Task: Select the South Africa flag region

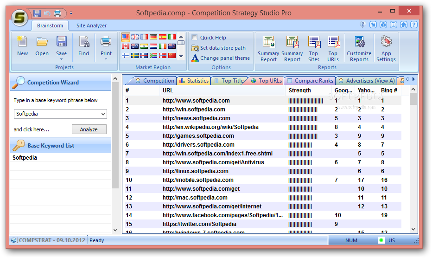Action: [x=153, y=56]
